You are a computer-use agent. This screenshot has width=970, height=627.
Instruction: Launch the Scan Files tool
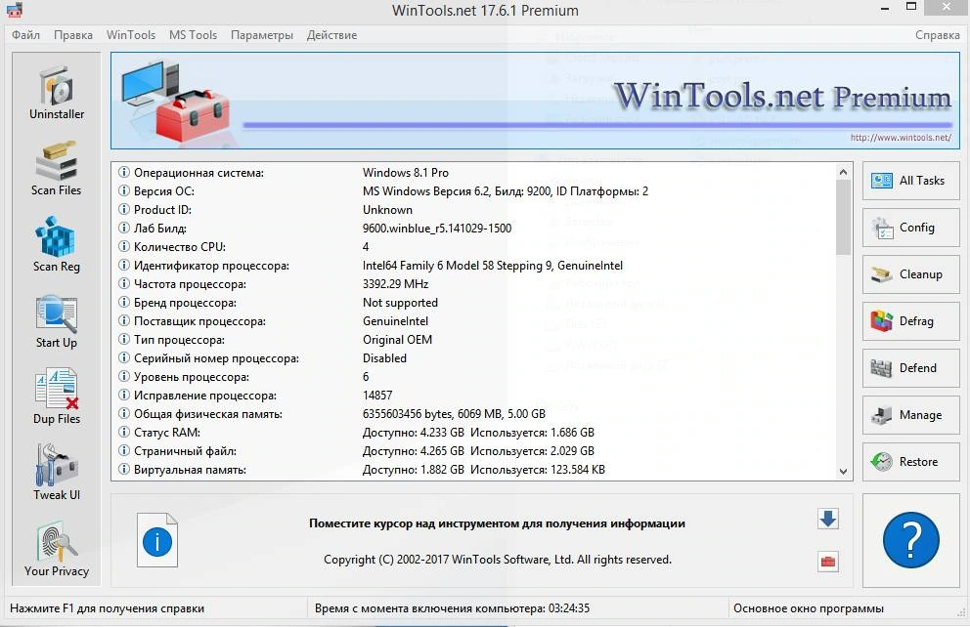[57, 169]
